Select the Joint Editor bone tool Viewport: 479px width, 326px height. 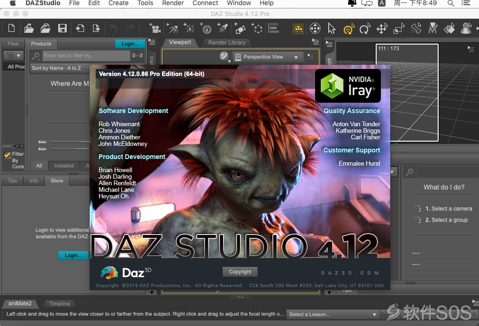416,29
